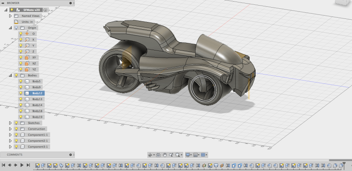
Task: Collapse the Bodies folder
Action: click(10, 75)
